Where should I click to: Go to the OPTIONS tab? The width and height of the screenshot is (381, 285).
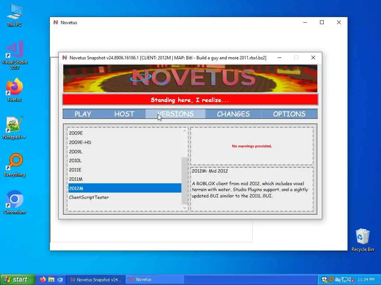tap(289, 114)
